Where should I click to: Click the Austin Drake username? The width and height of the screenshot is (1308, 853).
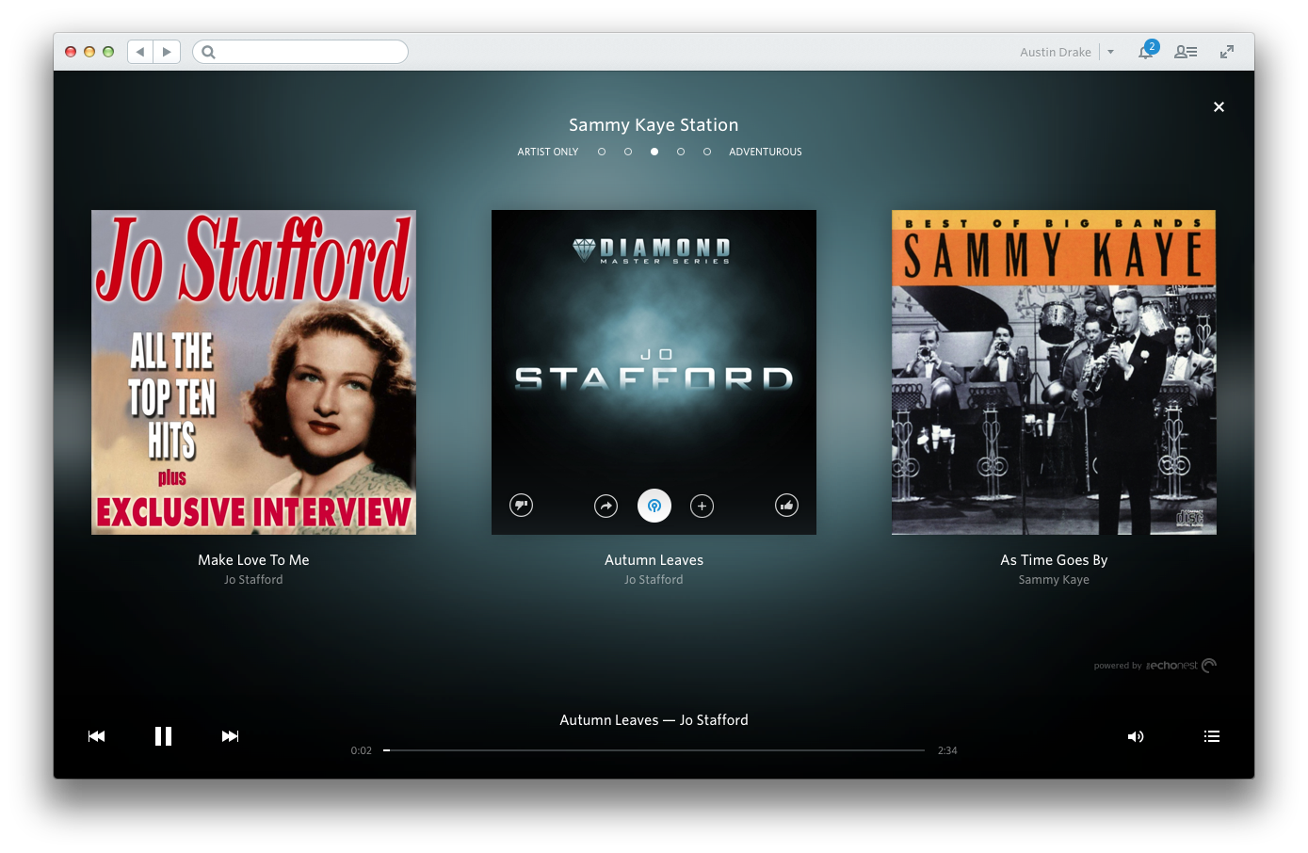(1056, 52)
